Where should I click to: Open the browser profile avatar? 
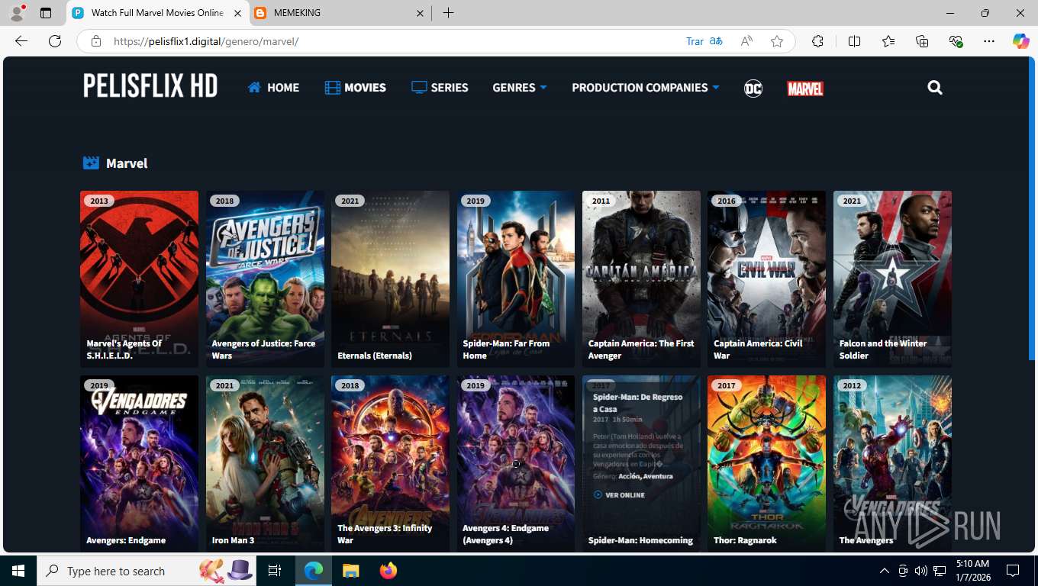16,13
